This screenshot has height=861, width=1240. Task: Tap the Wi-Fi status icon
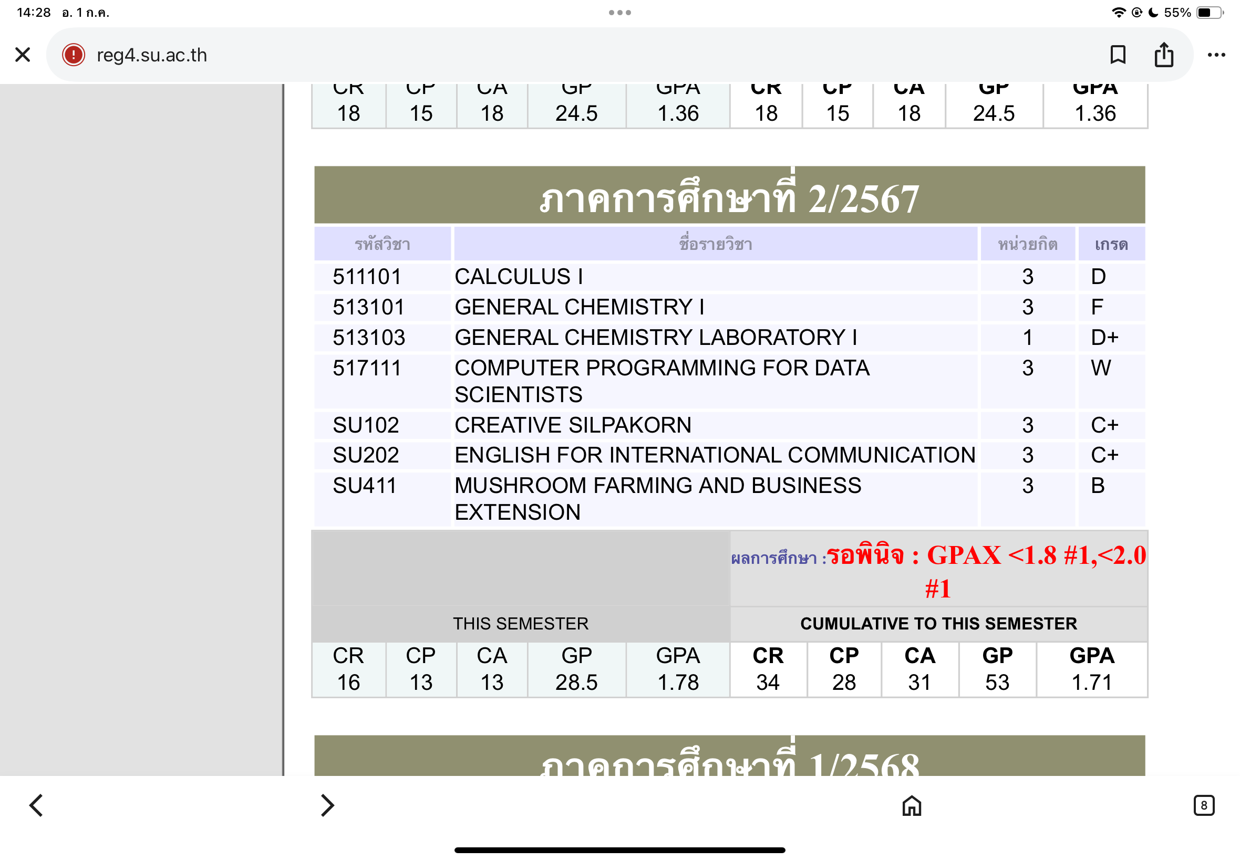tap(1119, 13)
